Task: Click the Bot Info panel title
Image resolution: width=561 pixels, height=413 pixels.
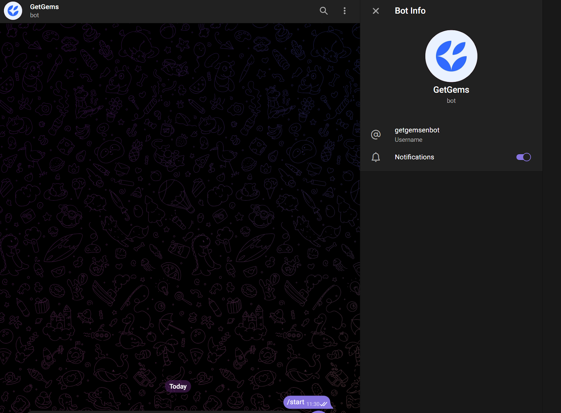Action: tap(410, 11)
